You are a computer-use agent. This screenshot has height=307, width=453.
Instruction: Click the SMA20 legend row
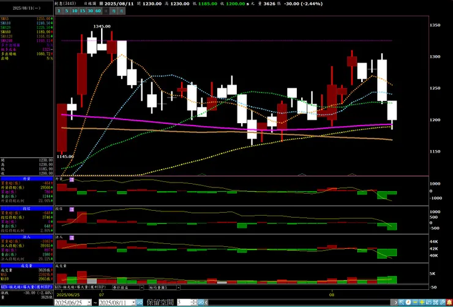(x=26, y=27)
